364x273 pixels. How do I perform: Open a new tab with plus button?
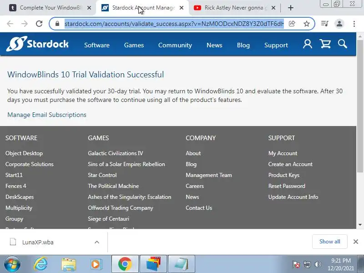[x=290, y=8]
